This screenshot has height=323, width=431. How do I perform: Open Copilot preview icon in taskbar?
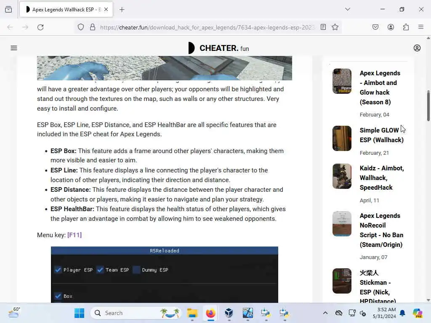click(x=417, y=313)
